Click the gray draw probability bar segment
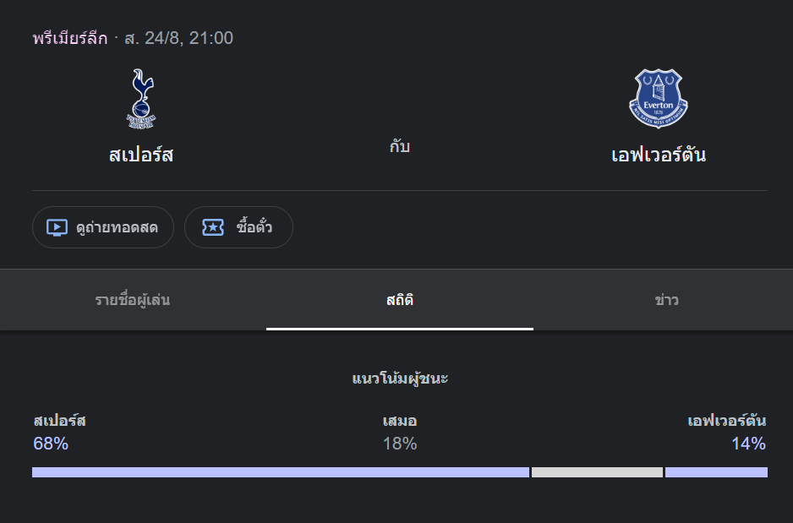Viewport: 793px width, 523px height. 597,472
